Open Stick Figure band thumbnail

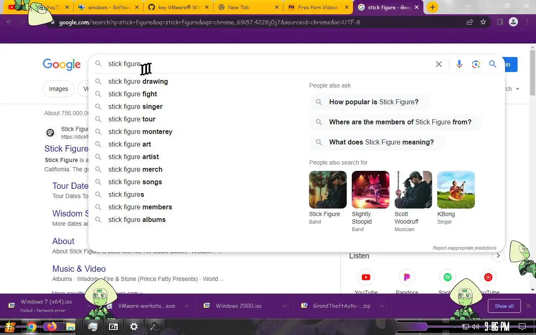click(x=328, y=190)
